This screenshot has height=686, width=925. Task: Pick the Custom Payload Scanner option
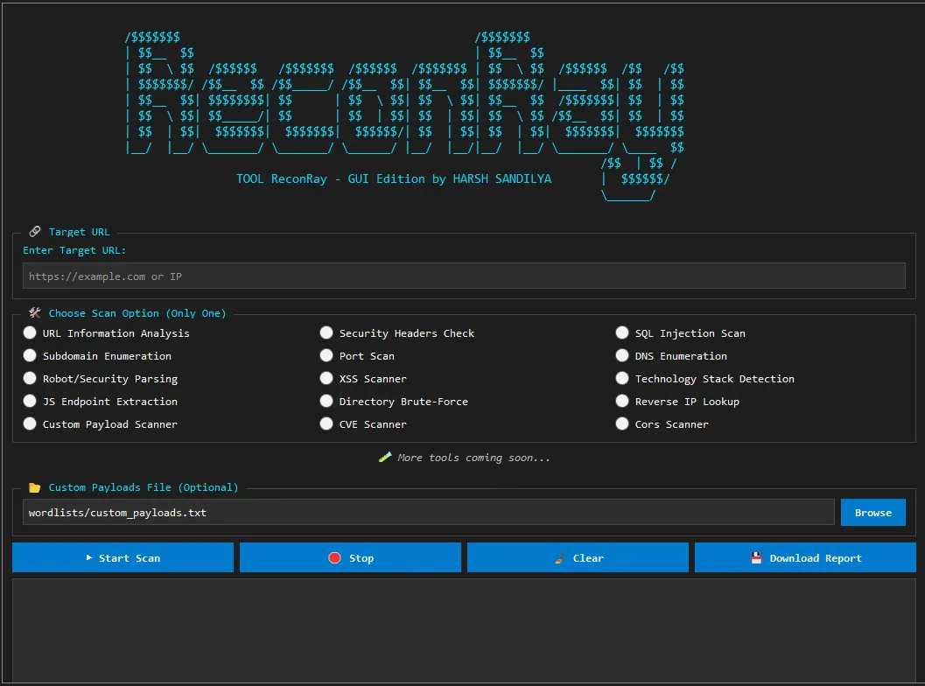31,424
